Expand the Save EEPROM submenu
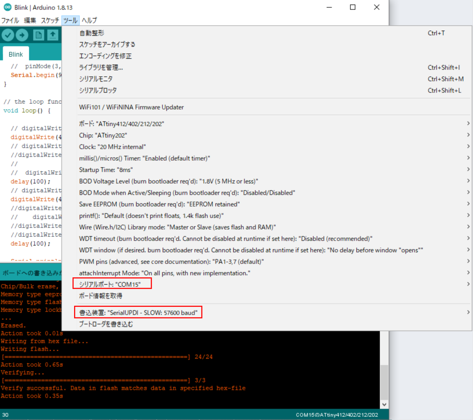The image size is (473, 420). point(267,204)
